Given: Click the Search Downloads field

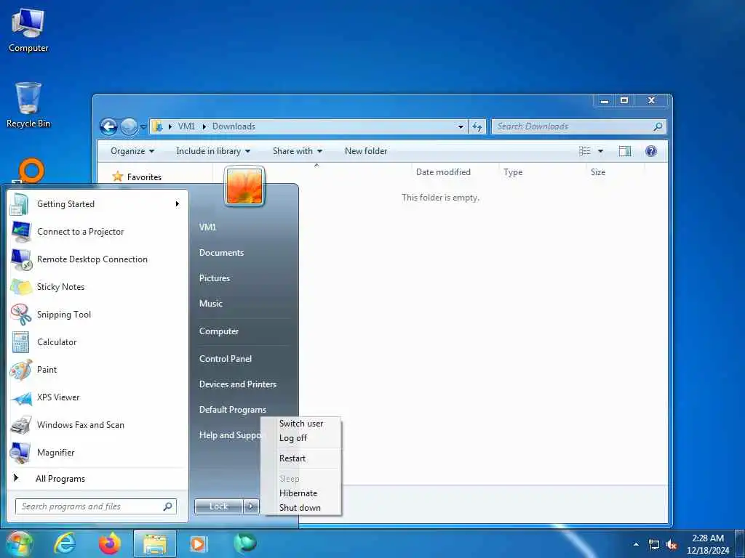Looking at the screenshot, I should 578,126.
